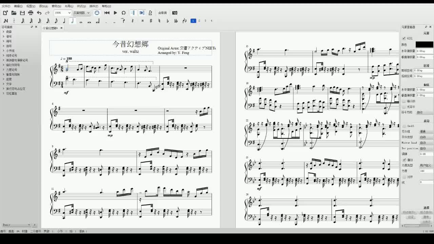This screenshot has width=434, height=244.
Task: Click the black color swatch in Inspector
Action: coord(425,45)
